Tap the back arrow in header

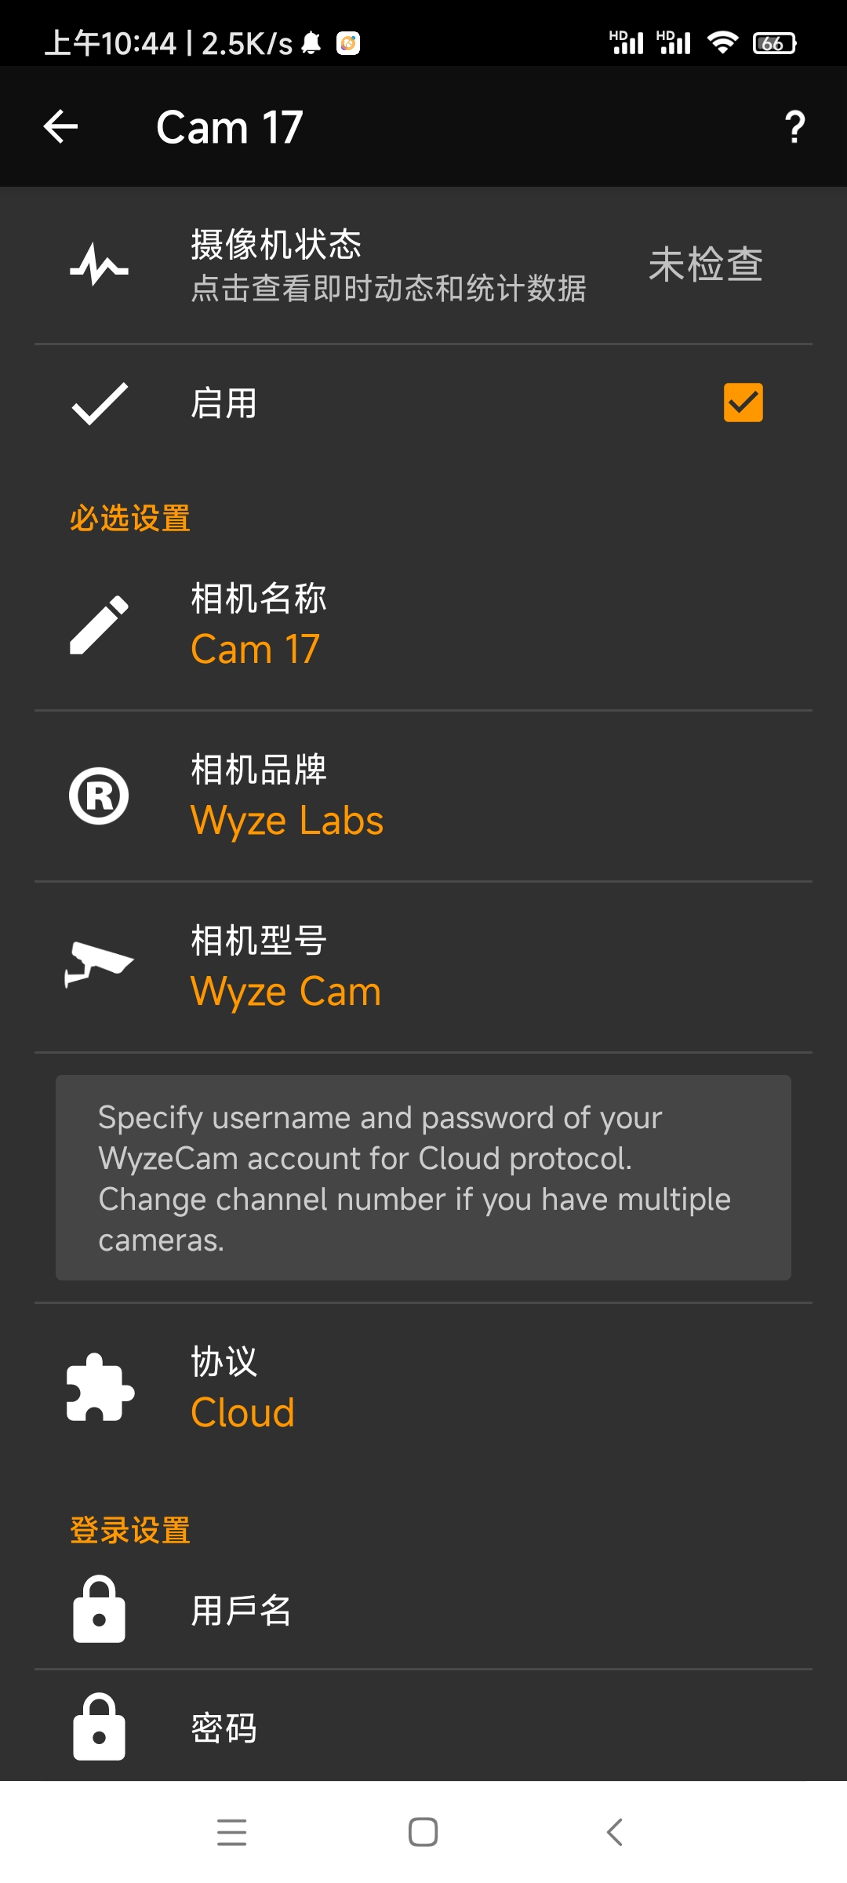click(x=61, y=127)
